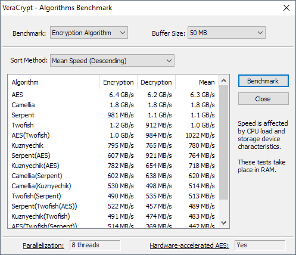This screenshot has height=255, width=296.
Task: Click the Yes field for hardware AES
Action: (x=260, y=245)
